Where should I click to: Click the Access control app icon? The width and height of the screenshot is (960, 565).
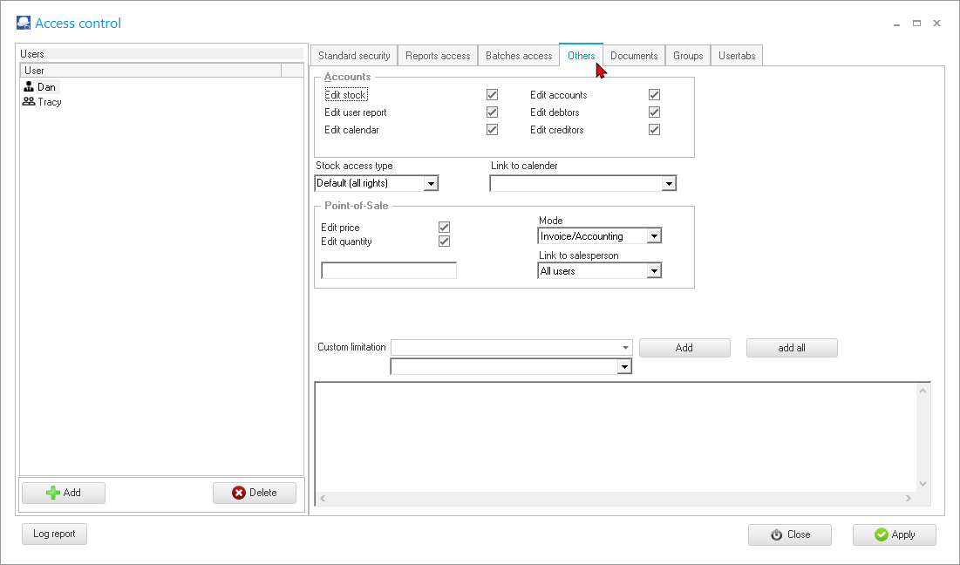(24, 24)
